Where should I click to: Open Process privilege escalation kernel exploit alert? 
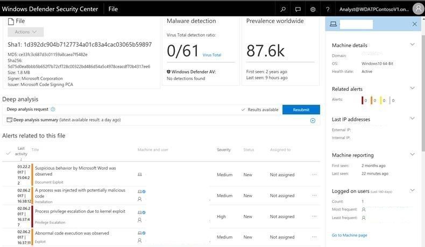point(80,211)
